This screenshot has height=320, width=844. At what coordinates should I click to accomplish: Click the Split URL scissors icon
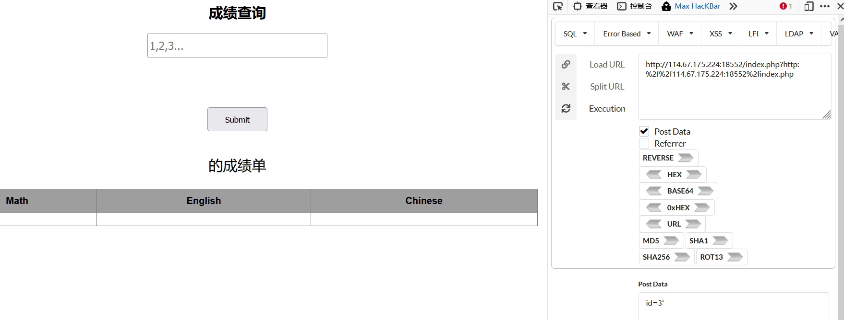pos(566,86)
